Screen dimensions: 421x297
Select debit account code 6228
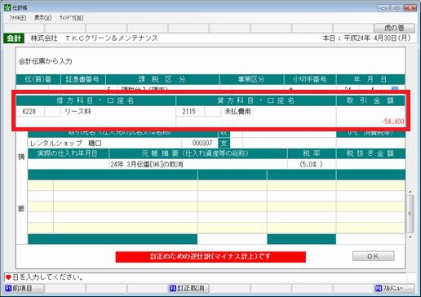pos(29,111)
